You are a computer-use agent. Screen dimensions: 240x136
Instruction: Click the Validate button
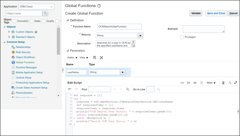click(x=196, y=13)
